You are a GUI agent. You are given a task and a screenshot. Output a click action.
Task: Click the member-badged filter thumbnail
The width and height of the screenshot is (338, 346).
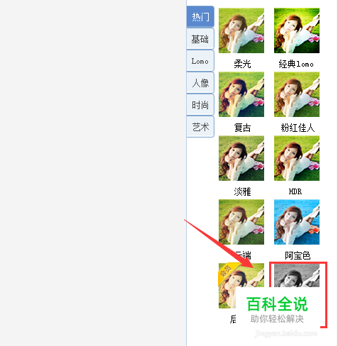pos(241,286)
